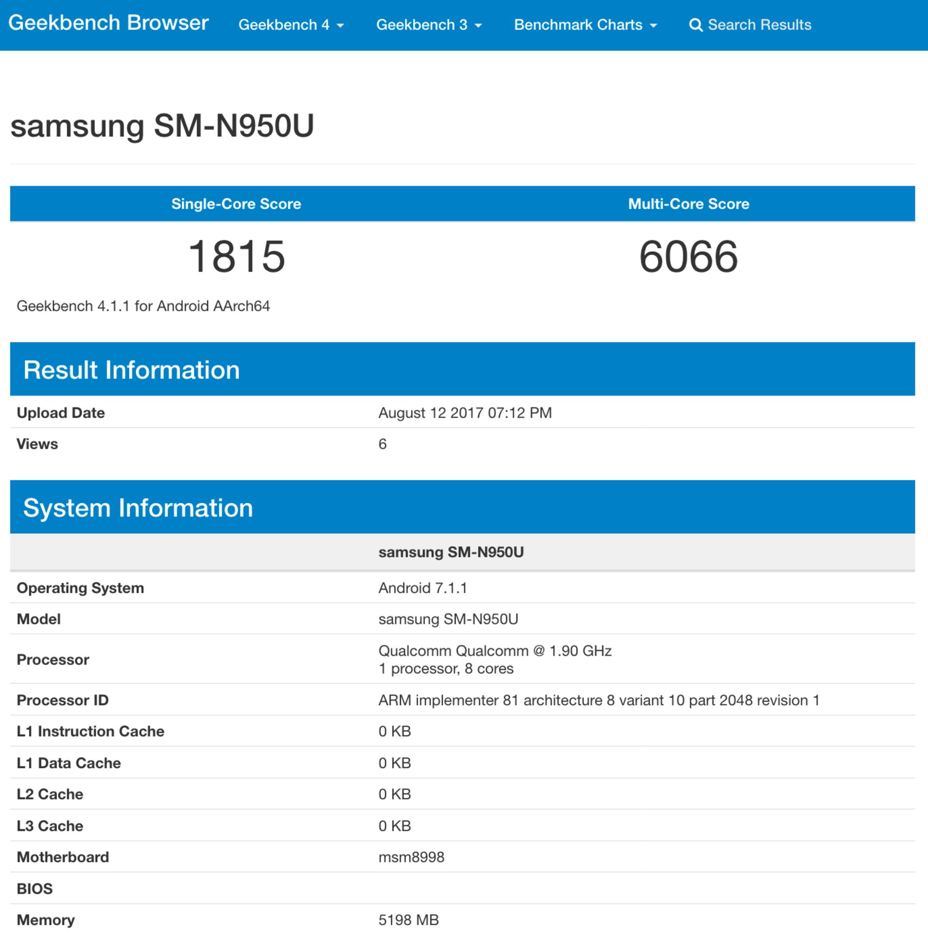
Task: Click the Single-Core Score header
Action: coord(236,203)
